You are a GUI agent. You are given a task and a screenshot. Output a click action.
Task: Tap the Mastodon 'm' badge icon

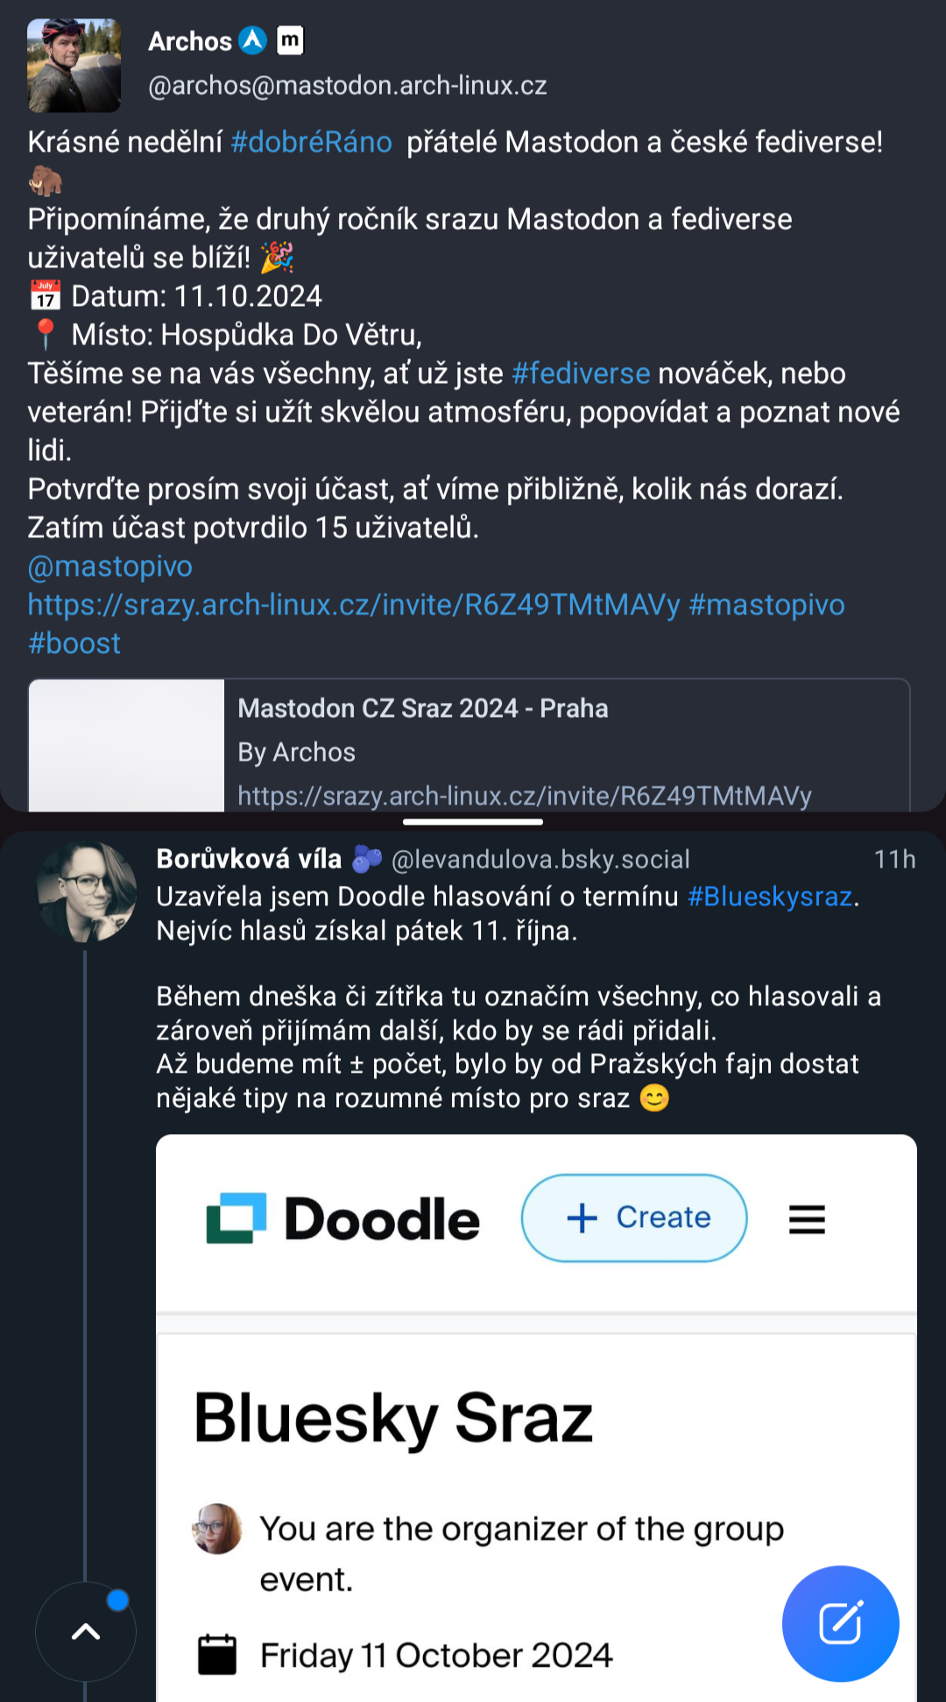coord(290,40)
